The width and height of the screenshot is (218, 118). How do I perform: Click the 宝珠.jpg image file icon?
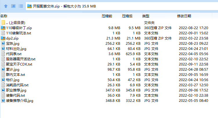click(3, 44)
